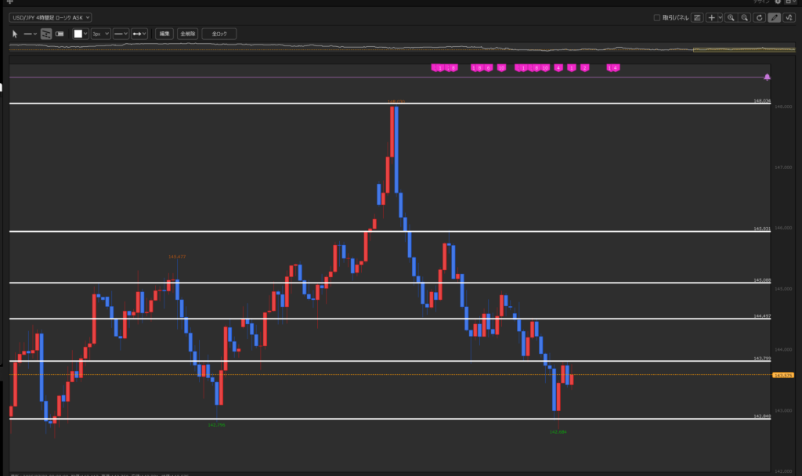
Task: Open the gear settings icon in title bar
Action: (778, 2)
